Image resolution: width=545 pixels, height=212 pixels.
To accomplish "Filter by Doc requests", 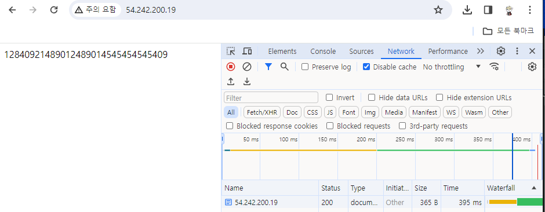I will pyautogui.click(x=292, y=112).
